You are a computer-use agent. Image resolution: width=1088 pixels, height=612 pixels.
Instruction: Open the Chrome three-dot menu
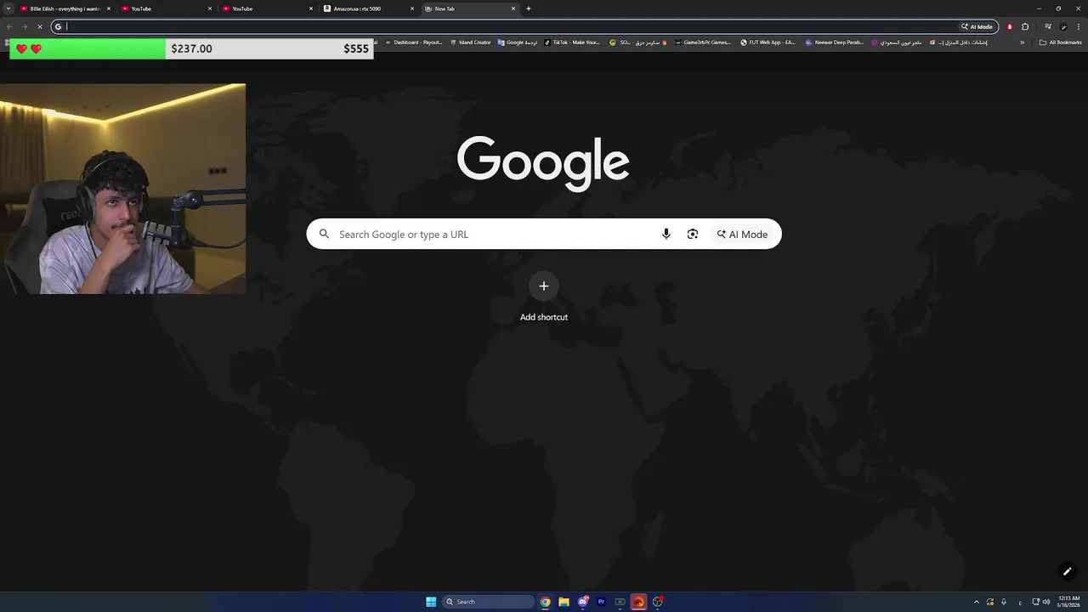[x=1079, y=26]
